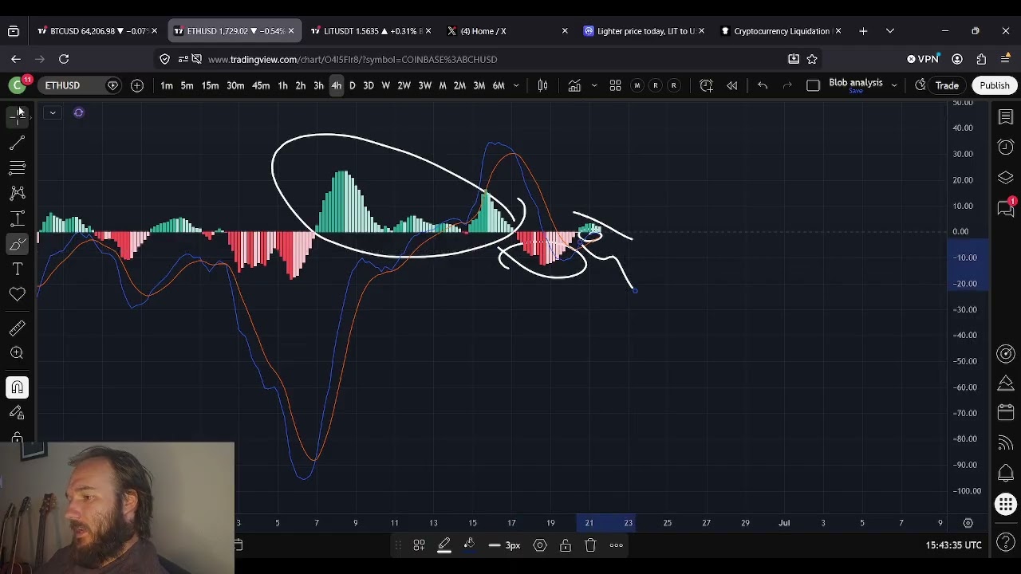Open drawing templates in floating toolbar

(x=419, y=545)
